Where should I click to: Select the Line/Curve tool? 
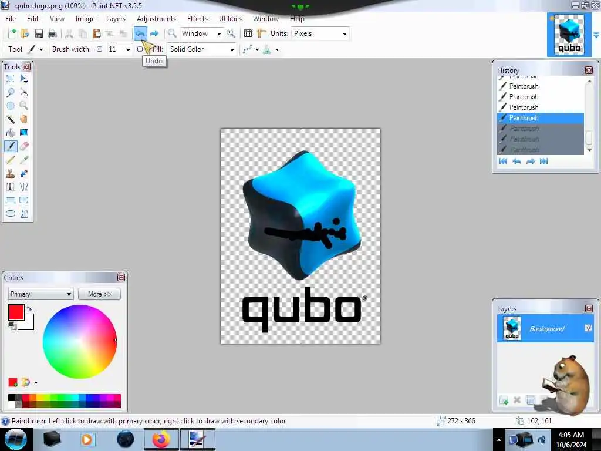click(23, 187)
